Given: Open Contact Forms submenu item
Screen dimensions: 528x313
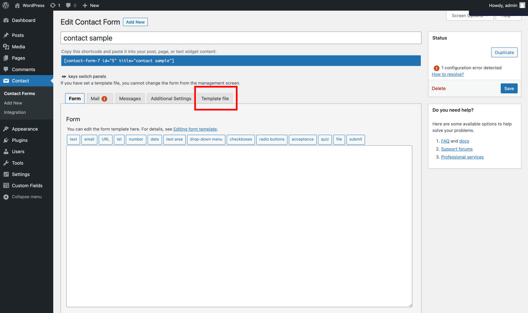Looking at the screenshot, I should pyautogui.click(x=19, y=94).
